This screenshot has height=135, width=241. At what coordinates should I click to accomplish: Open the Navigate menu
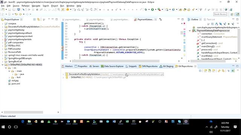point(36,6)
